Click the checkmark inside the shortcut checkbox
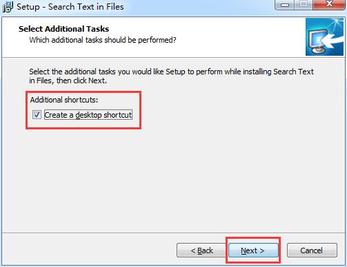The image size is (347, 267). [37, 114]
